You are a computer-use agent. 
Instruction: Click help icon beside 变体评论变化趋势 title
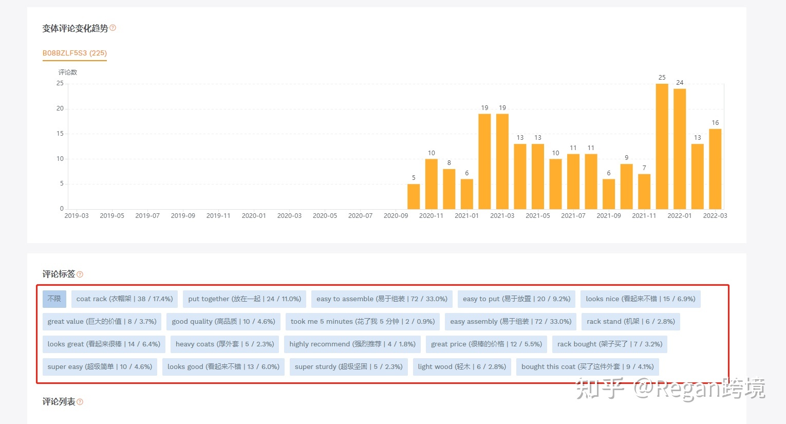(113, 28)
